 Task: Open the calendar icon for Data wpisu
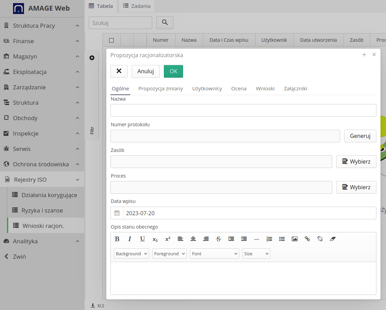117,213
